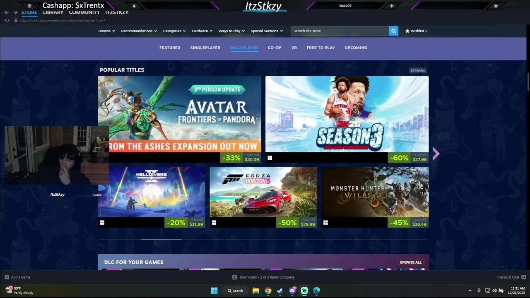Click the Windows platform icon under Helldivers 2

pyautogui.click(x=102, y=223)
